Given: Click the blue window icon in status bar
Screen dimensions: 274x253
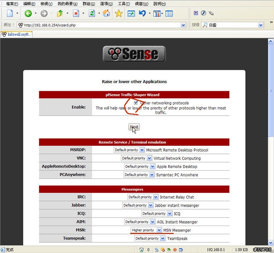Looking at the screenshot, I should [x=181, y=250].
